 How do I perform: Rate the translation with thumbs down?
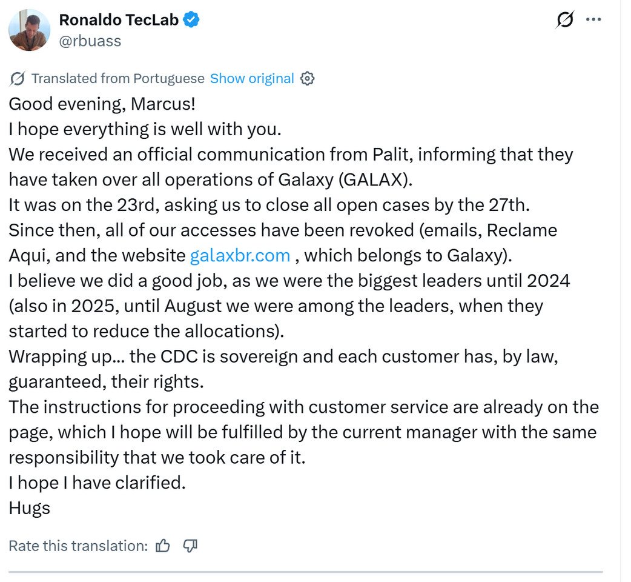[190, 546]
